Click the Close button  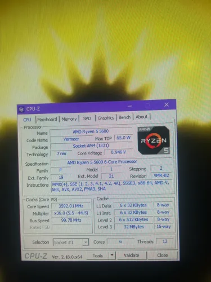pyautogui.click(x=163, y=255)
